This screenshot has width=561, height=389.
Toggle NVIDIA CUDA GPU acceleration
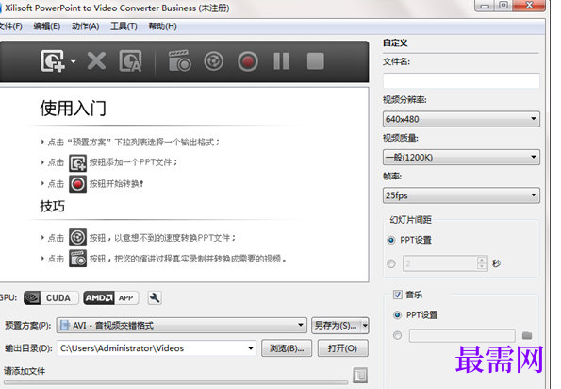(x=51, y=297)
